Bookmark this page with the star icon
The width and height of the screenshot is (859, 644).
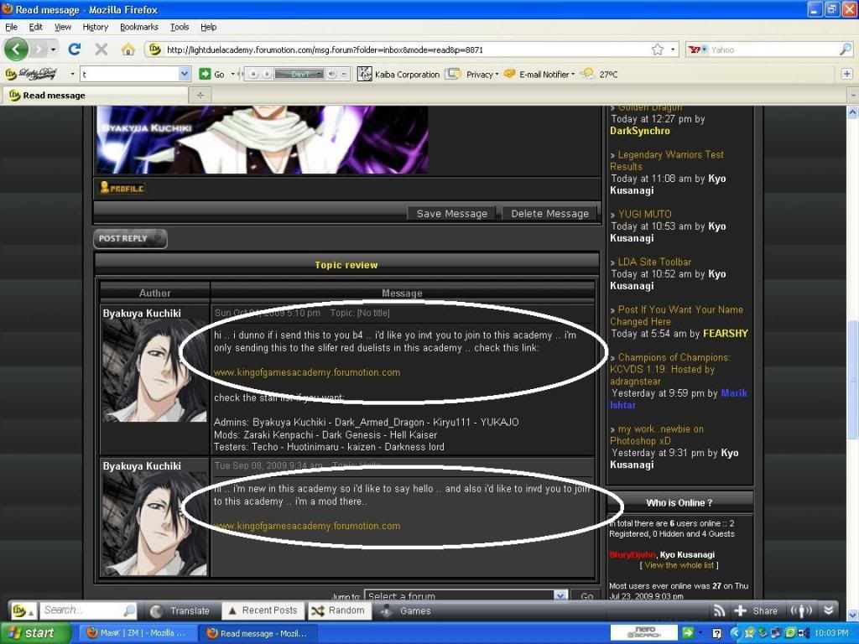[658, 49]
